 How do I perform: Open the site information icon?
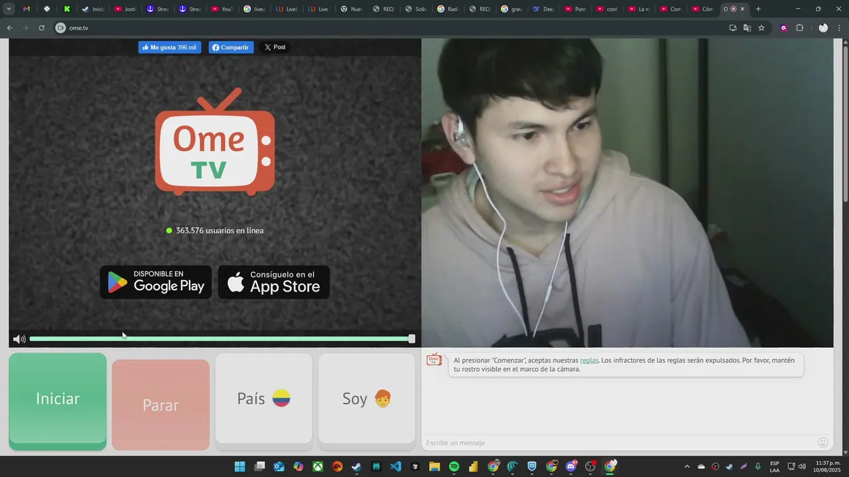click(x=61, y=28)
